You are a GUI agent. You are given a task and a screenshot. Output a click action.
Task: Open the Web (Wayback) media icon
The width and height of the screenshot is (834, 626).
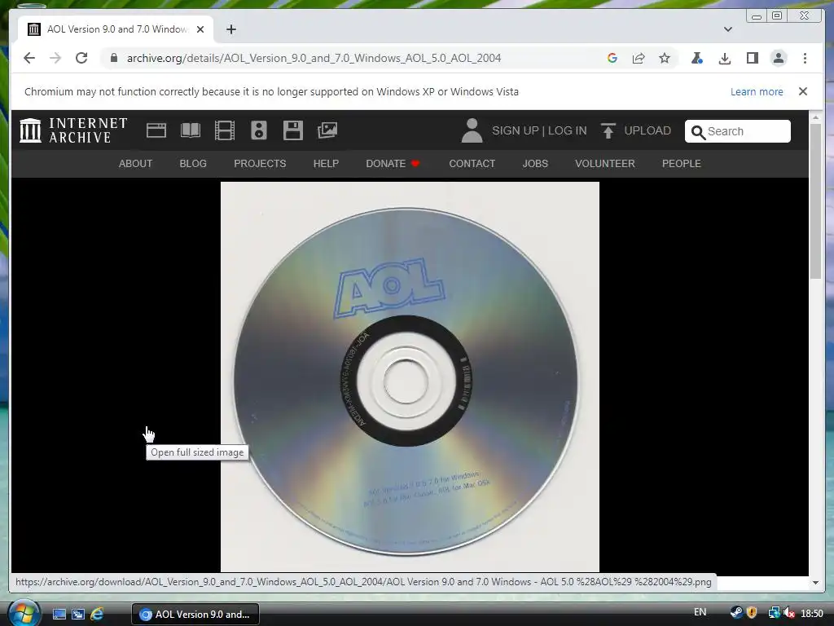[x=156, y=130]
